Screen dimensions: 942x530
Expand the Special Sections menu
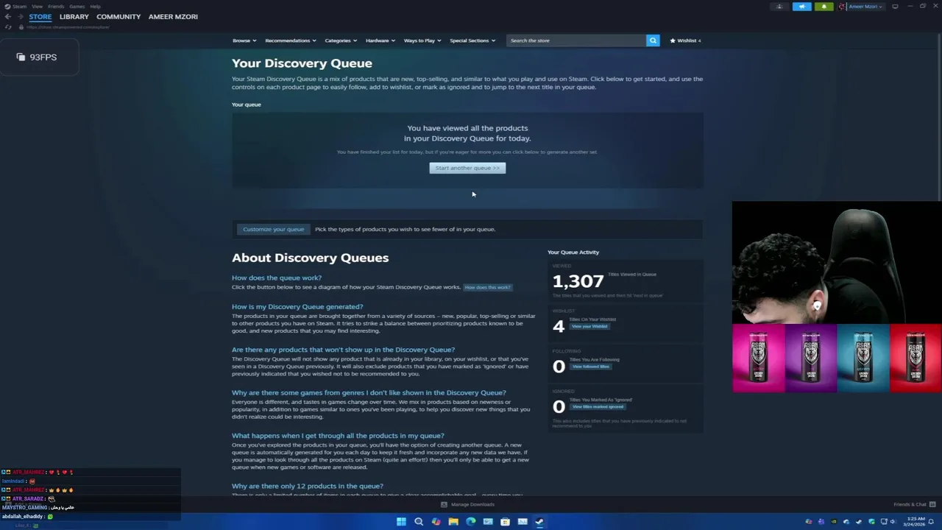click(x=472, y=40)
